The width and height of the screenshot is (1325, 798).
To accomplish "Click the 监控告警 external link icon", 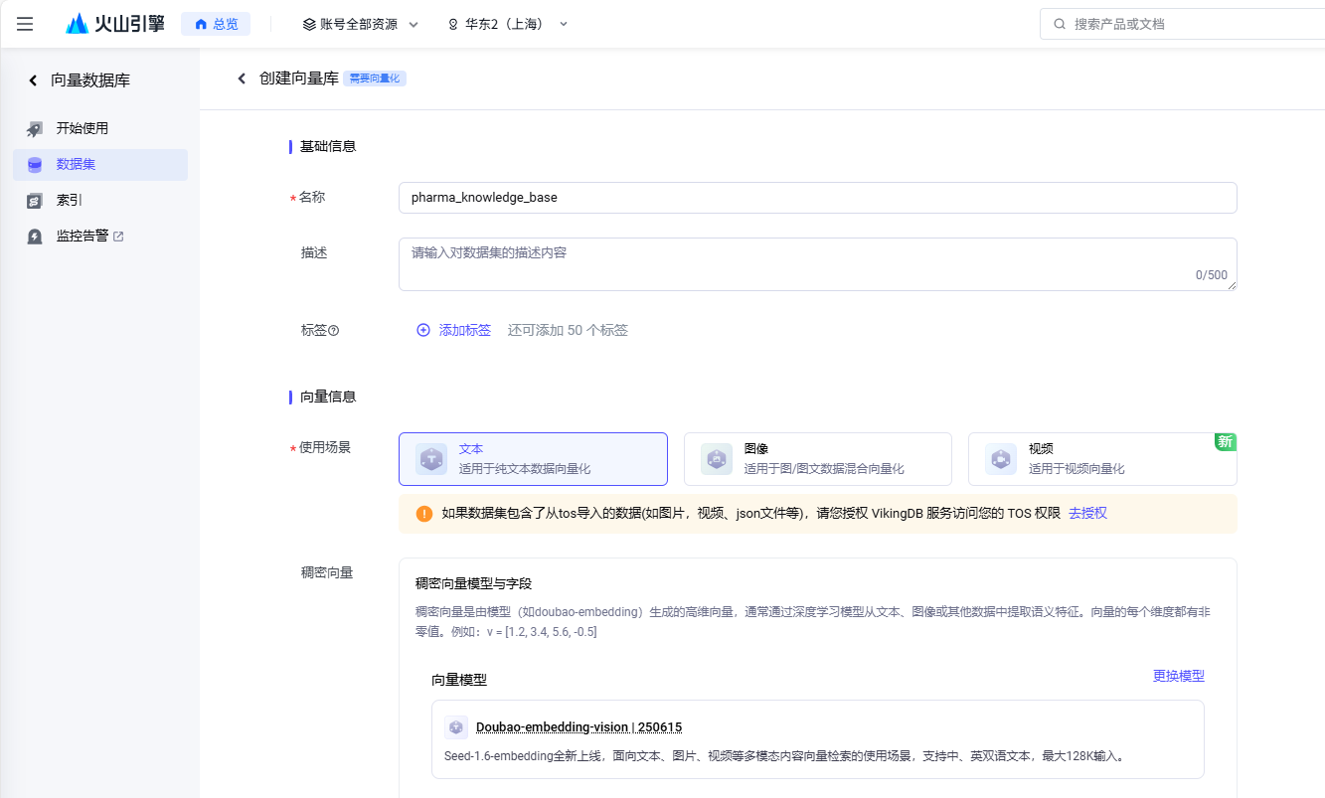I will 119,237.
